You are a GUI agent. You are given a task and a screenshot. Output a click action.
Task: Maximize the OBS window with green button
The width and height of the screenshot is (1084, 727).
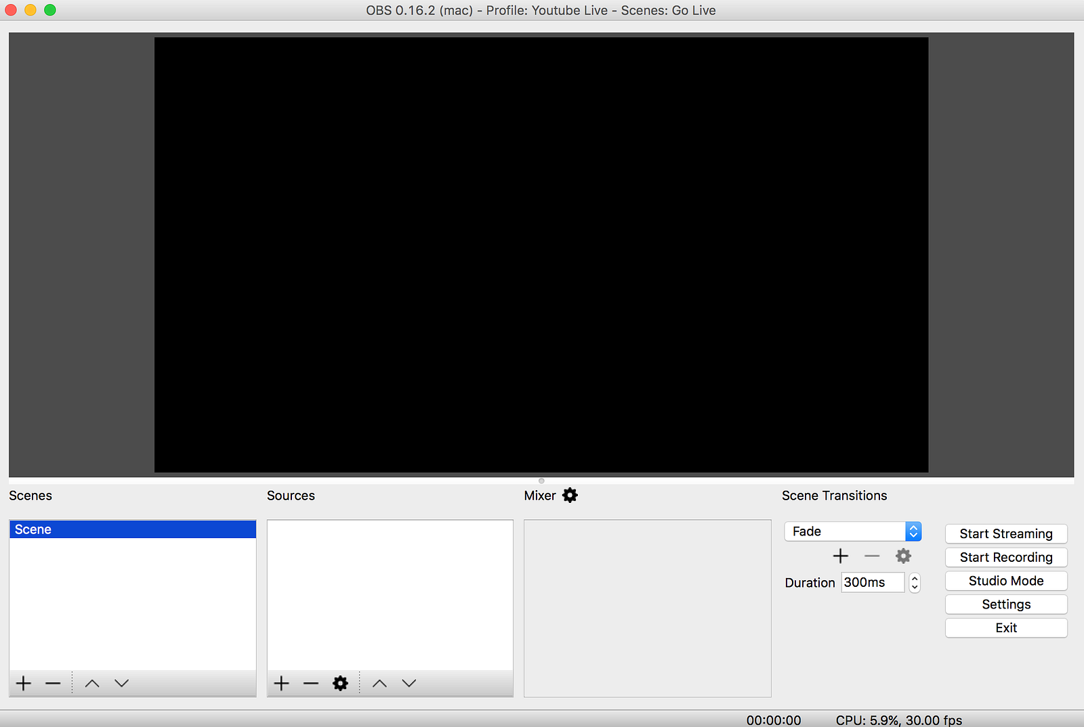point(50,10)
